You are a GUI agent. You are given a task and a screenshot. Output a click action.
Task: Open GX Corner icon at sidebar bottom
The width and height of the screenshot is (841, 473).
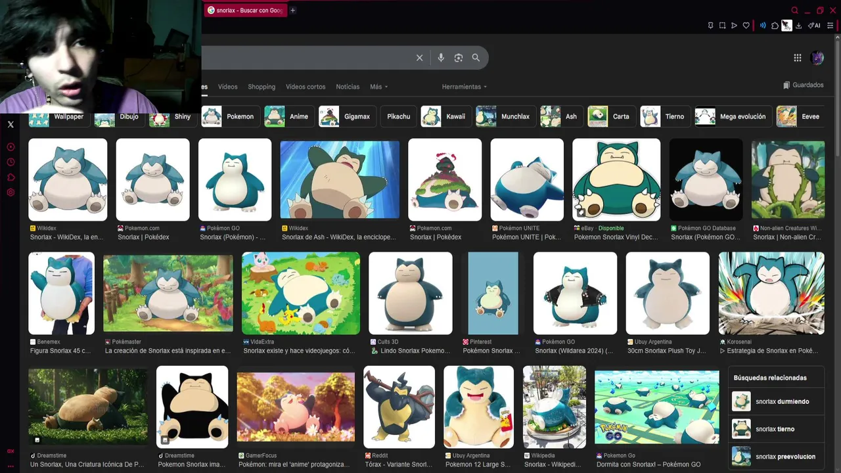point(11,451)
